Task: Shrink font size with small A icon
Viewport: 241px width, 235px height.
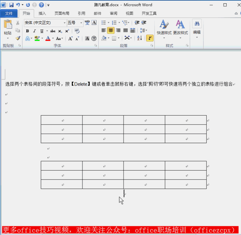Action: 77,38
